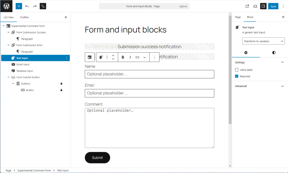Image resolution: width=288 pixels, height=173 pixels.
Task: Switch to the Page tab
Action: [238, 17]
